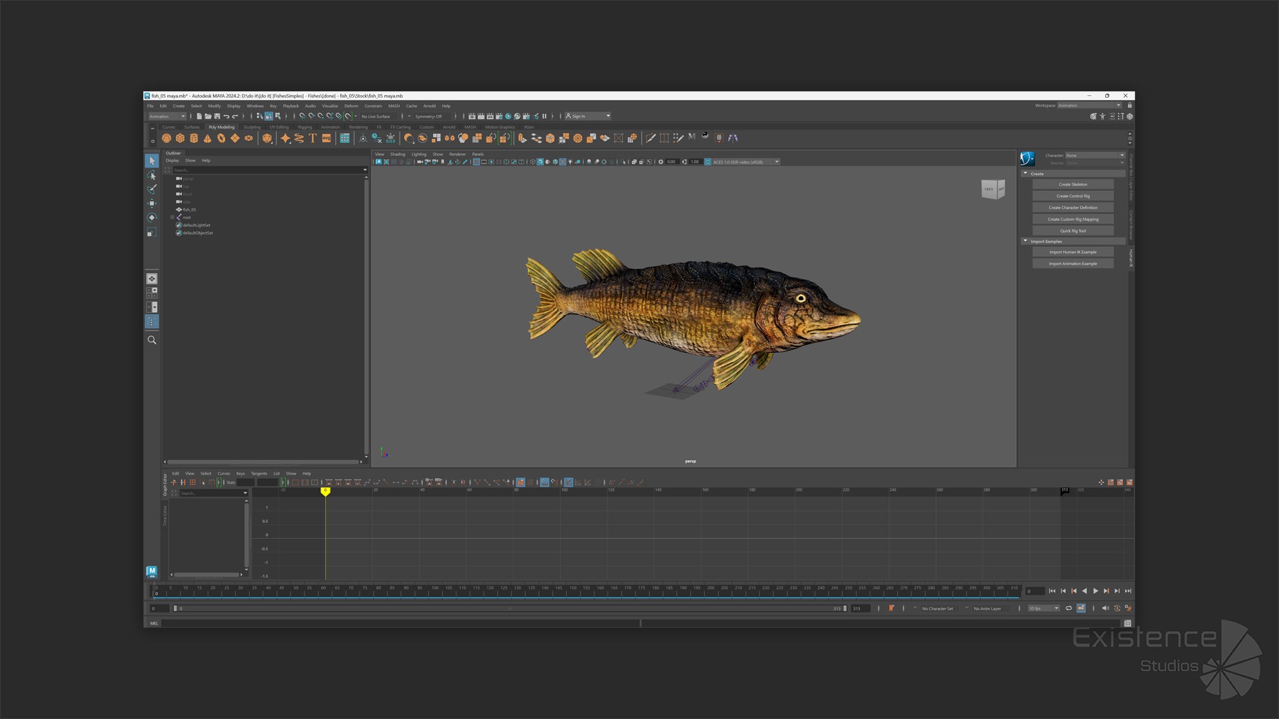Open the viewport Shading menu
This screenshot has height=719, width=1279.
[398, 154]
